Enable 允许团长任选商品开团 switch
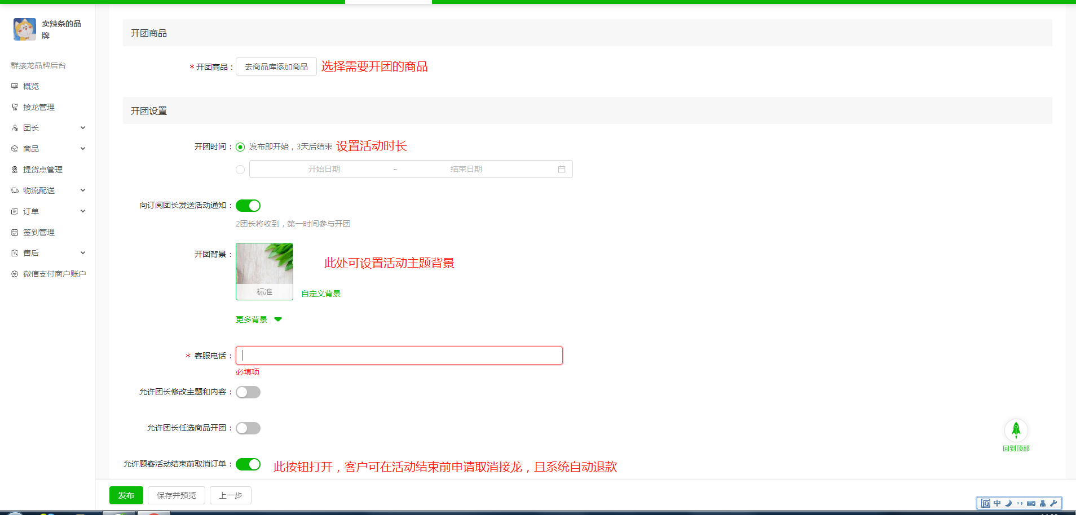Image resolution: width=1076 pixels, height=515 pixels. pos(248,428)
